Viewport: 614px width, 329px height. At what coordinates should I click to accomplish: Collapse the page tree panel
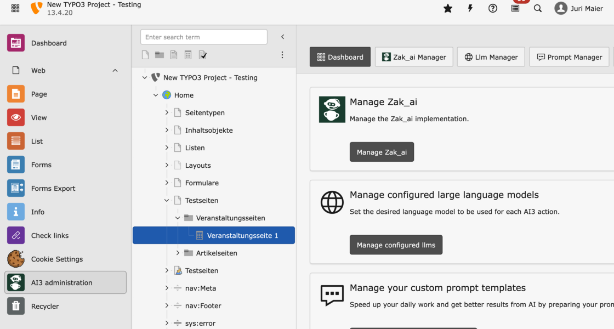pos(283,37)
